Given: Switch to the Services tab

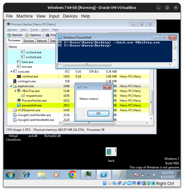Looking at the screenshot, I should pyautogui.click(x=29, y=41).
